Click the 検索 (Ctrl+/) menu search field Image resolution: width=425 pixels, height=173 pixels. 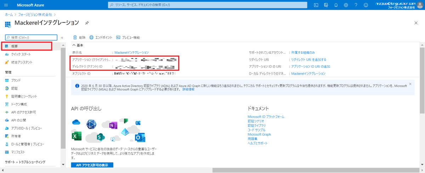[31, 37]
